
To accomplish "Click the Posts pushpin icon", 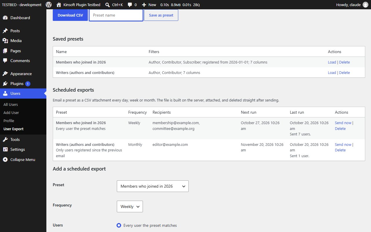I will tap(5, 31).
